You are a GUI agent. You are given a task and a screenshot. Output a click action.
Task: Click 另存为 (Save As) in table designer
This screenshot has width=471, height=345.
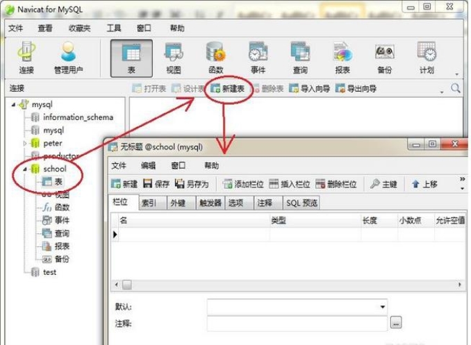(192, 184)
